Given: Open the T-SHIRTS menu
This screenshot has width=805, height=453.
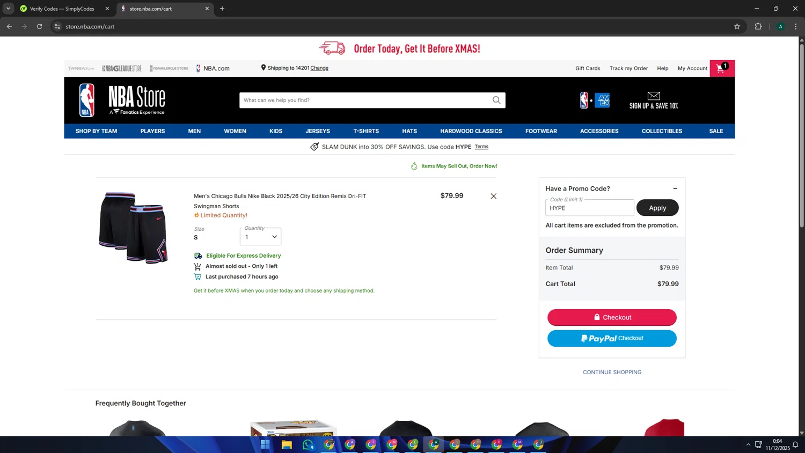Looking at the screenshot, I should tap(366, 131).
